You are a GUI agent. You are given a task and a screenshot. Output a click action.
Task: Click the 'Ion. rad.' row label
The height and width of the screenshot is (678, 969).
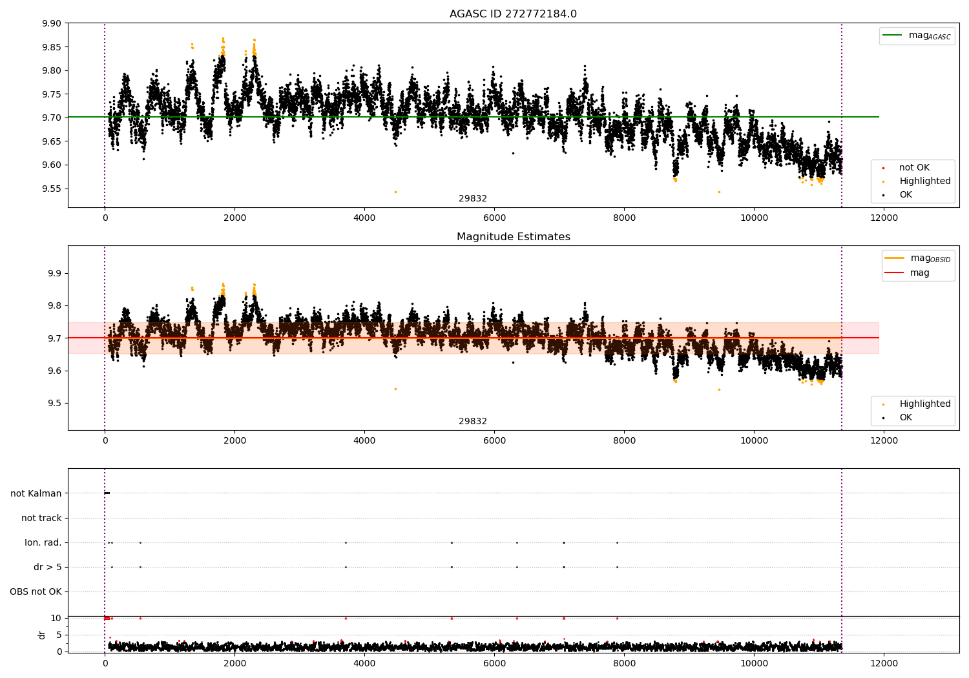click(x=43, y=543)
